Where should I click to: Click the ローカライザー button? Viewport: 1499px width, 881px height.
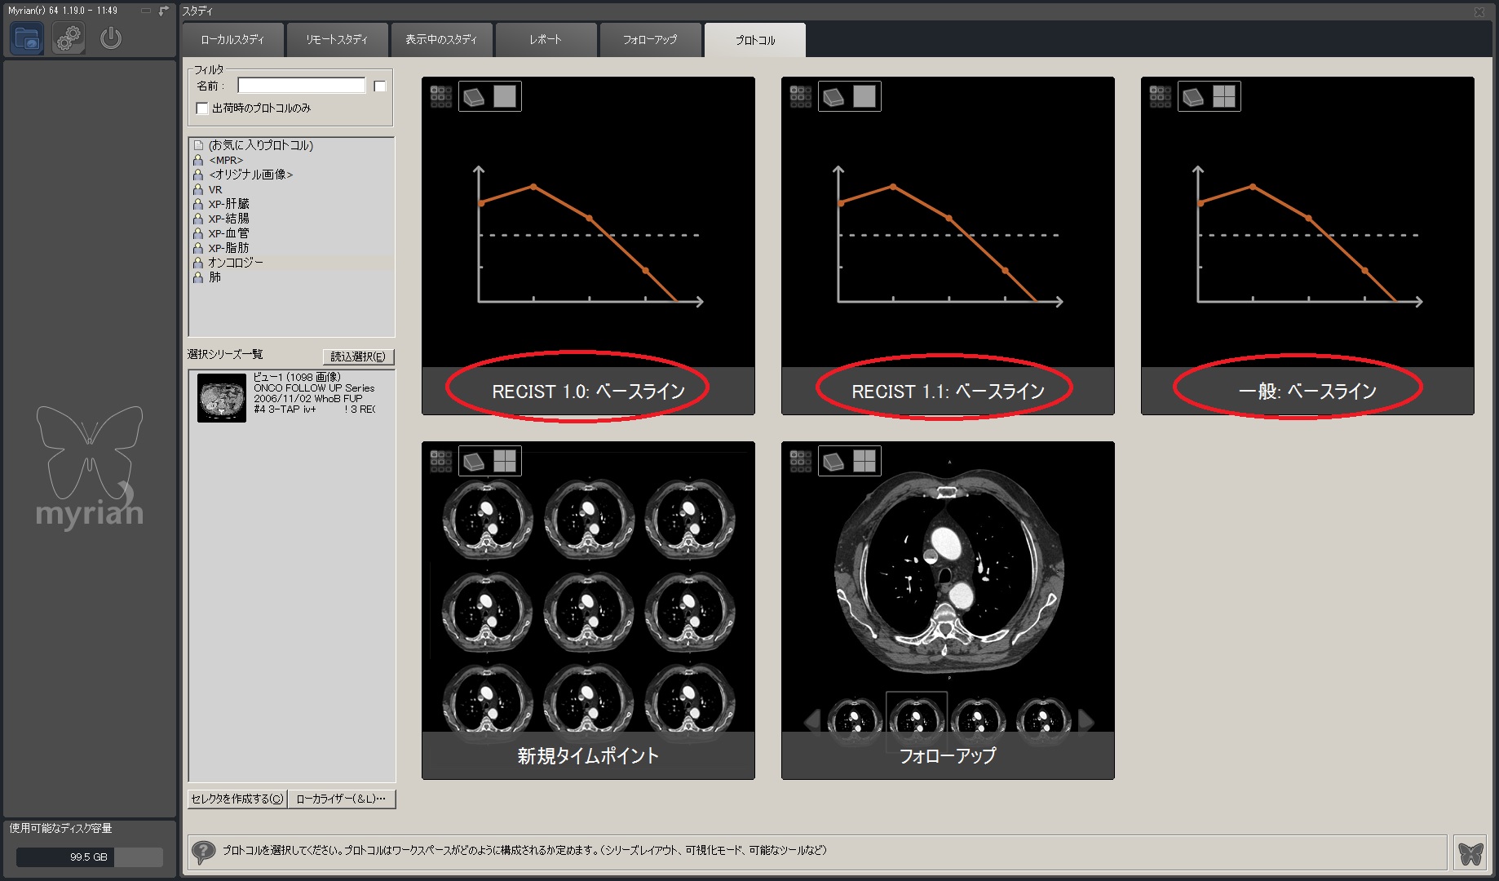point(341,799)
